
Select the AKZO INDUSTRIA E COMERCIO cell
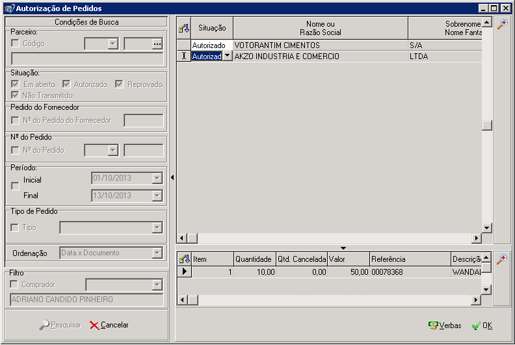pyautogui.click(x=320, y=56)
